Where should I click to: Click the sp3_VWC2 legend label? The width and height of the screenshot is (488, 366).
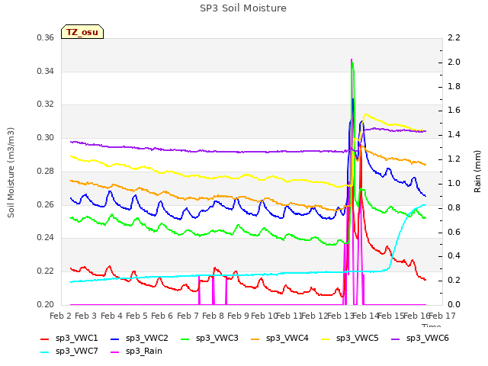point(147,338)
